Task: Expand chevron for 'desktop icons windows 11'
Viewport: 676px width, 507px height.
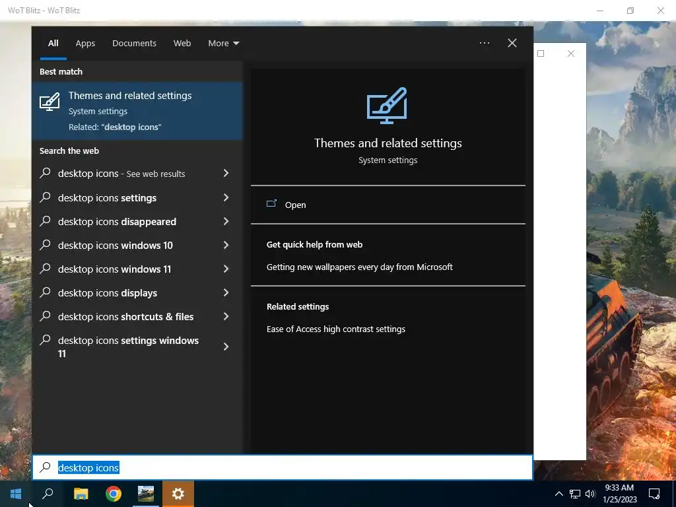Action: click(x=226, y=269)
